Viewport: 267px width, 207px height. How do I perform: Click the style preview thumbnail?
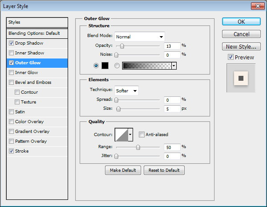pyautogui.click(x=241, y=78)
